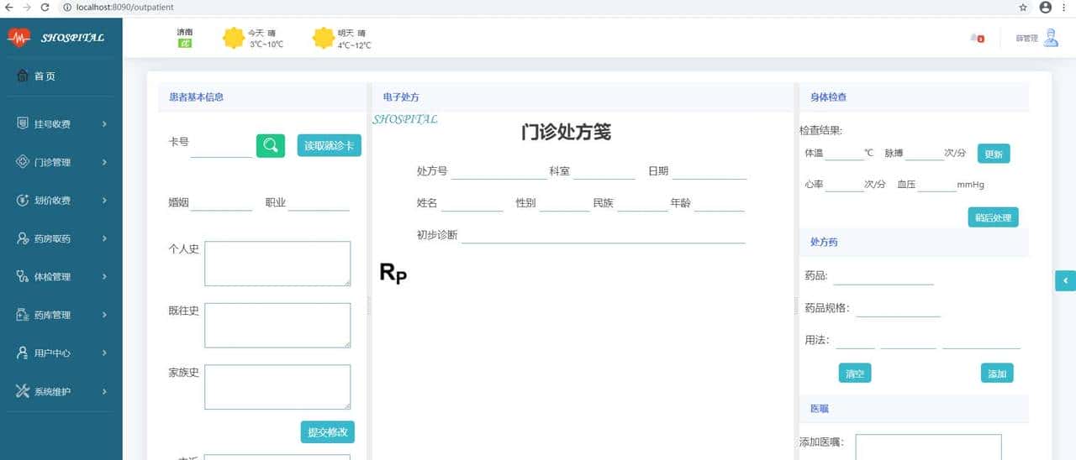Click the 清空 button
The height and width of the screenshot is (460, 1076).
click(855, 374)
